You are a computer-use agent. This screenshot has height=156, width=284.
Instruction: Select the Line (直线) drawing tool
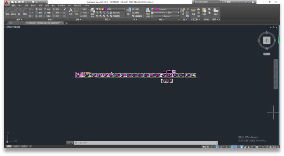tap(7, 11)
